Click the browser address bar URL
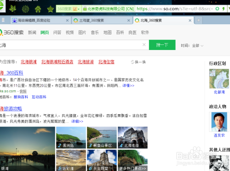Screen dimensions: 230x171 point(174,9)
